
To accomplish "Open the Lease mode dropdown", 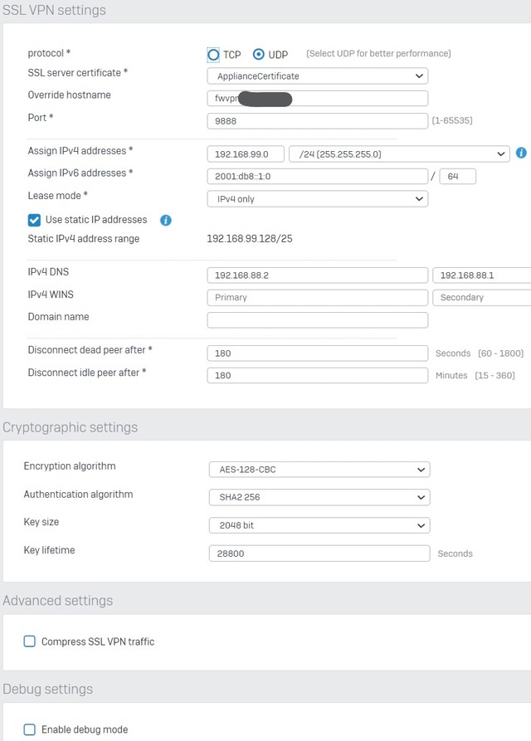I will click(x=318, y=199).
